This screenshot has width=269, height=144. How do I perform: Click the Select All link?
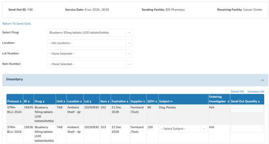click(x=237, y=92)
